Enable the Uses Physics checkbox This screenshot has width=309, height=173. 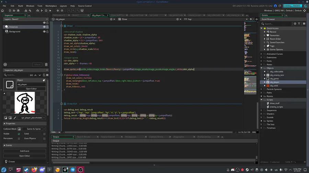44,139
